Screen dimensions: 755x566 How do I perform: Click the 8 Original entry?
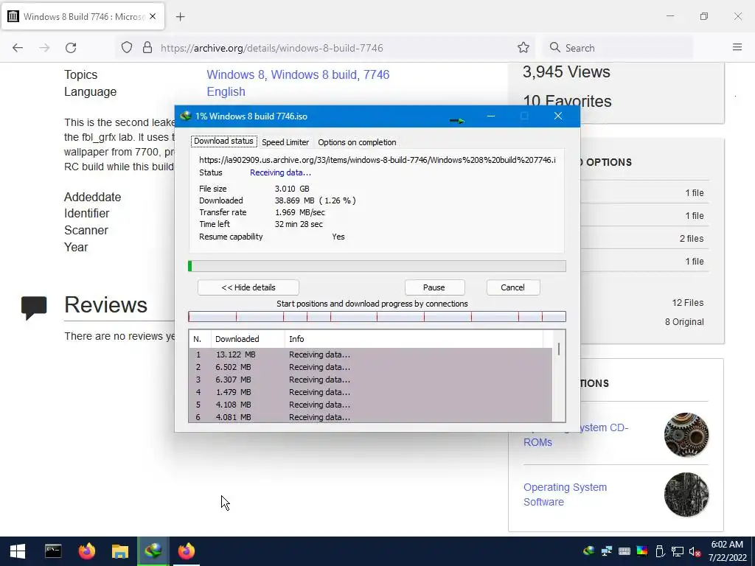[x=684, y=322]
